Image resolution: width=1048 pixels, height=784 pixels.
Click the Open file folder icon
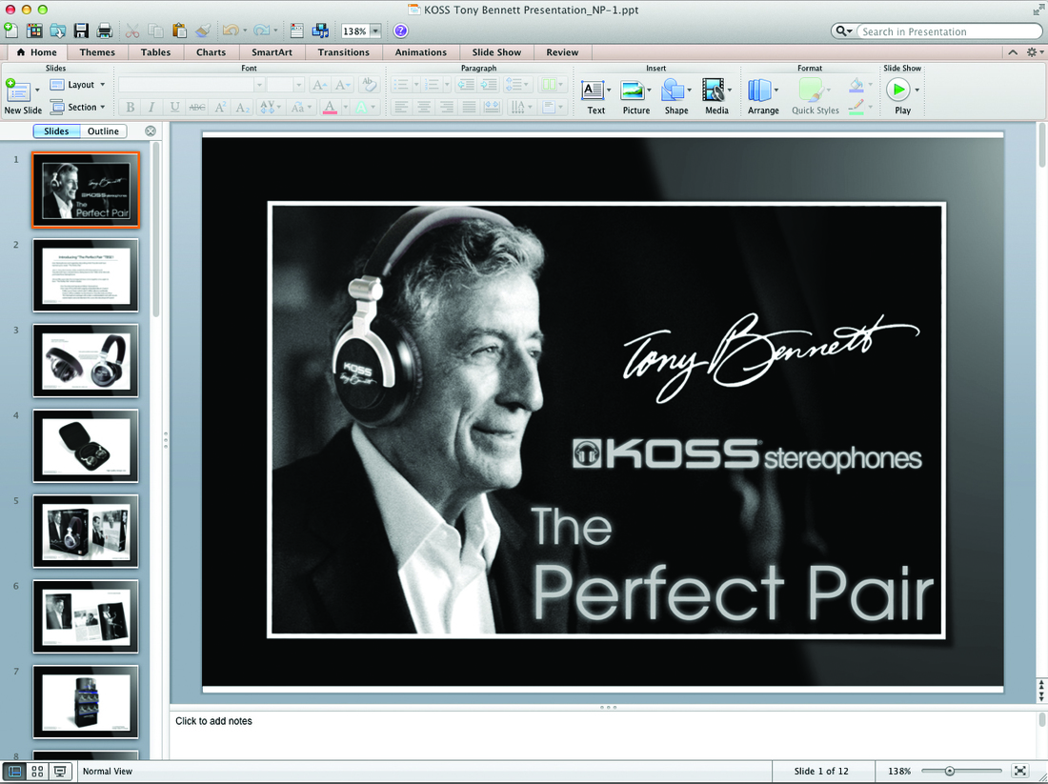(57, 30)
